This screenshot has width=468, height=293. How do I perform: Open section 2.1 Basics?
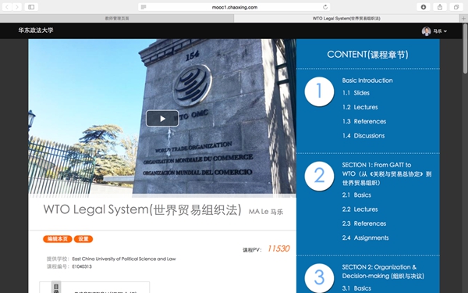pos(356,195)
